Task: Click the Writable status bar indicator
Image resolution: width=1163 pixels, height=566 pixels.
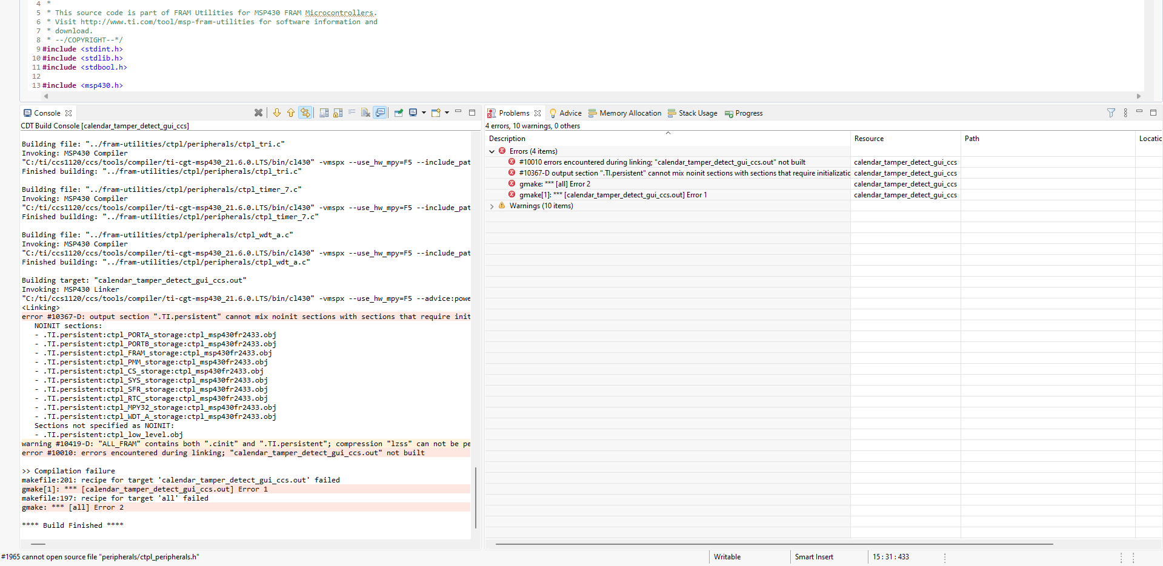Action: [x=727, y=557]
